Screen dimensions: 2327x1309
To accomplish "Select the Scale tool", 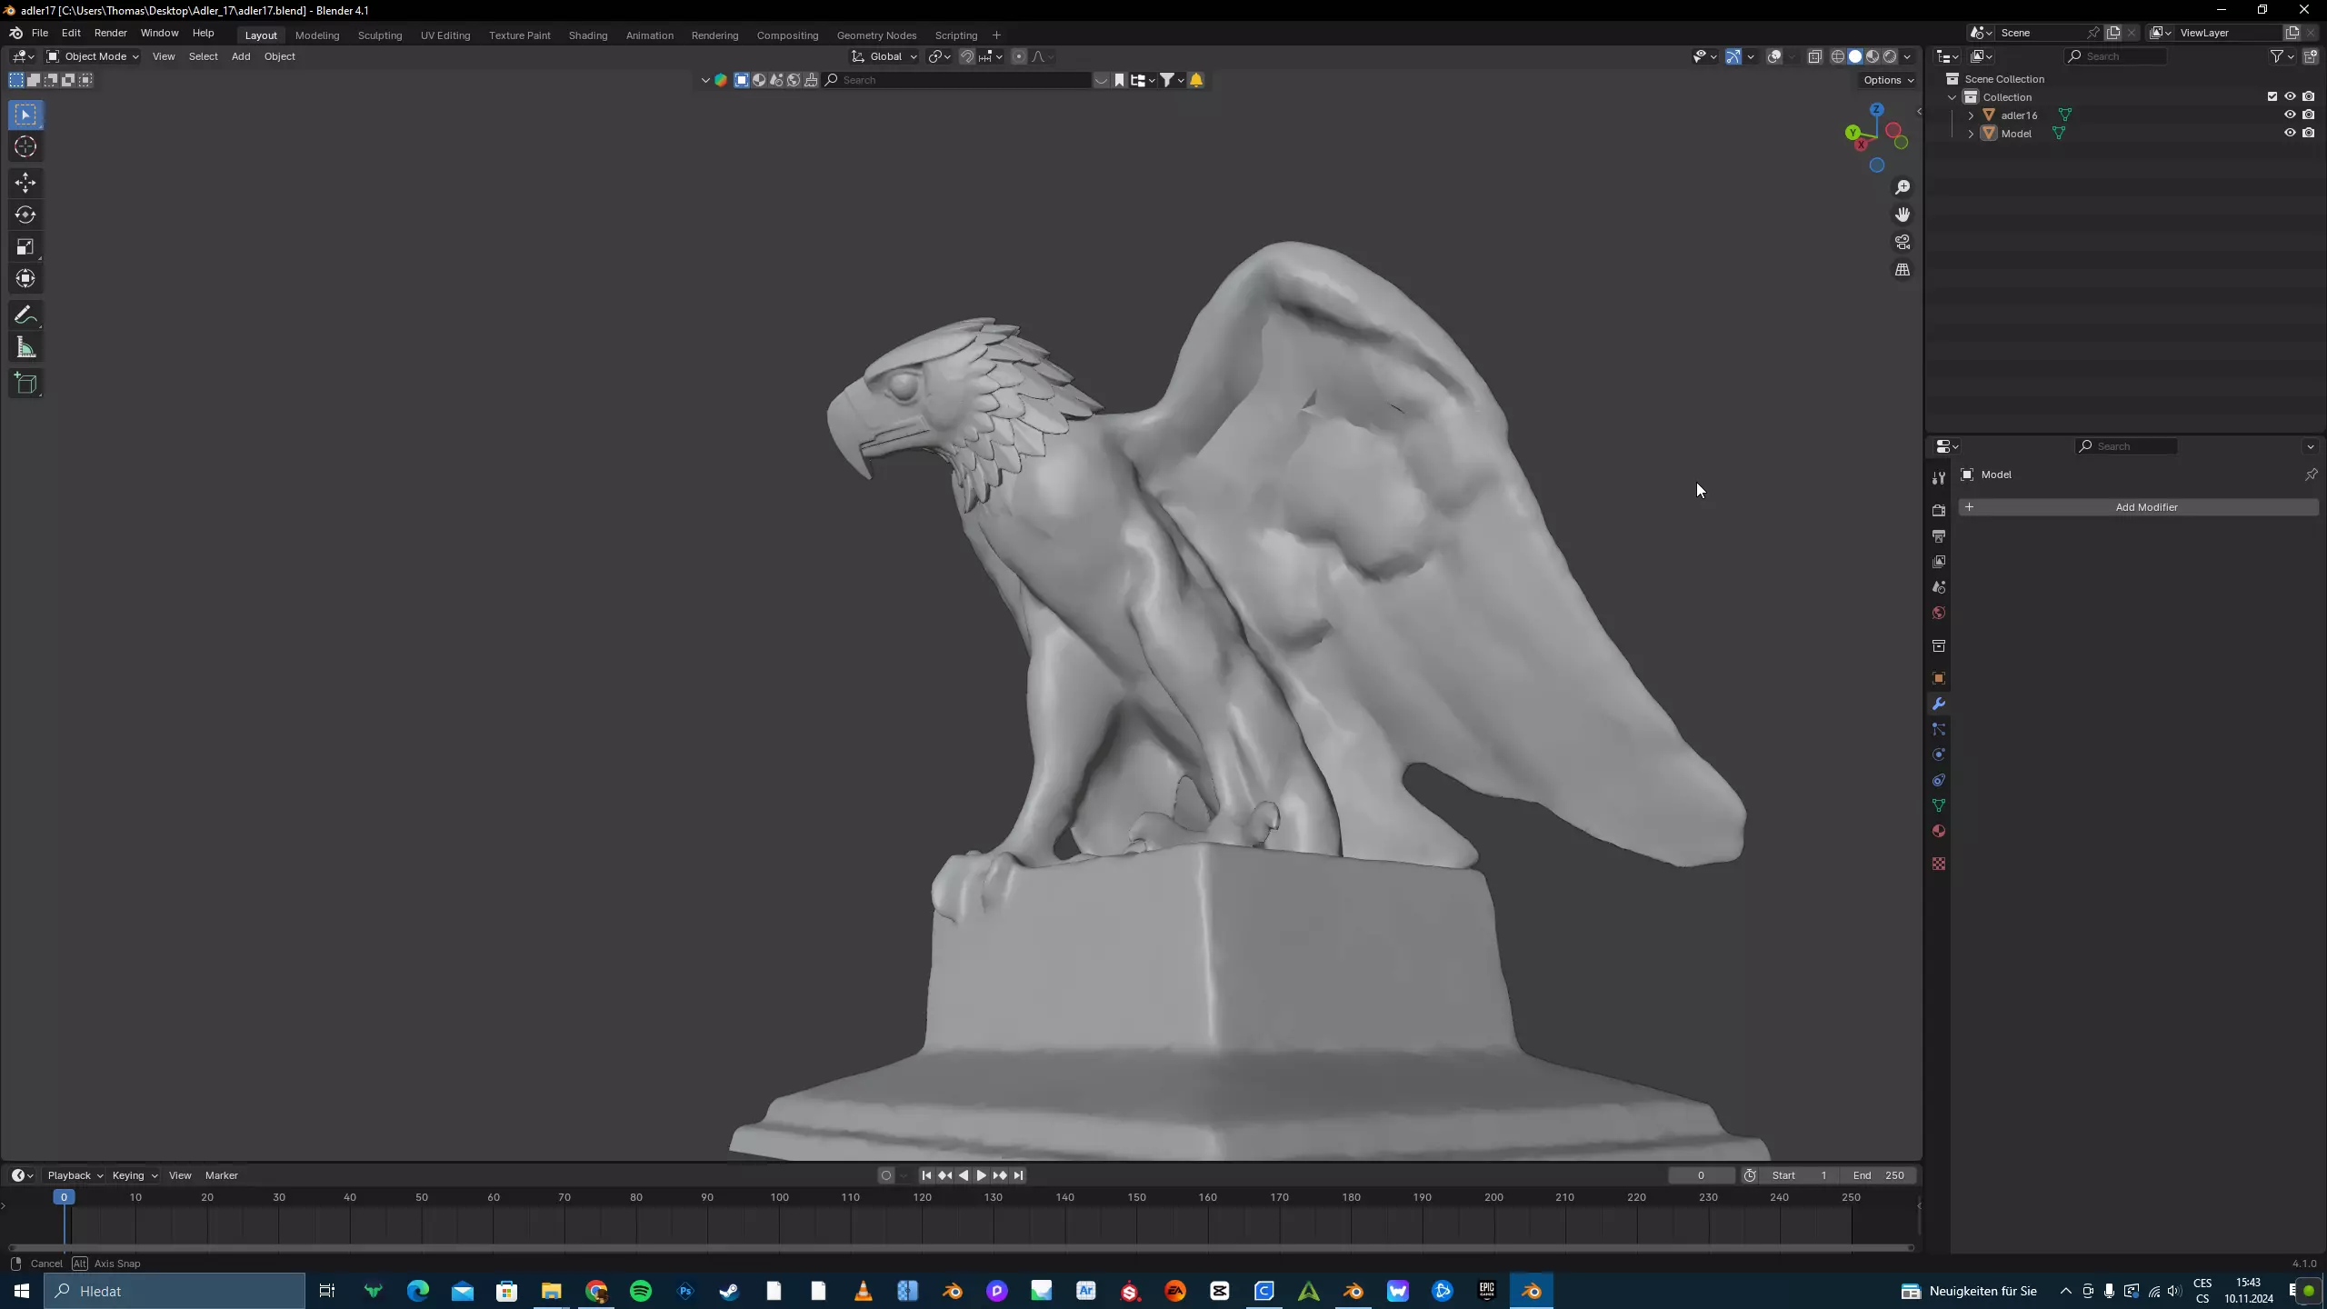I will (x=25, y=247).
